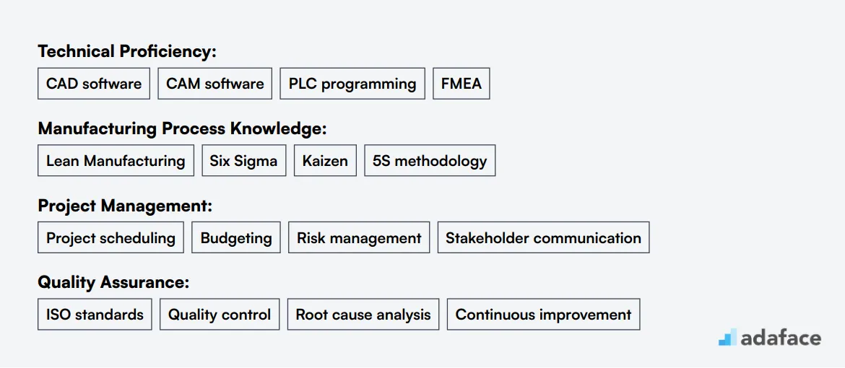This screenshot has height=368, width=845.
Task: Click the Kaizen tag
Action: pyautogui.click(x=325, y=161)
